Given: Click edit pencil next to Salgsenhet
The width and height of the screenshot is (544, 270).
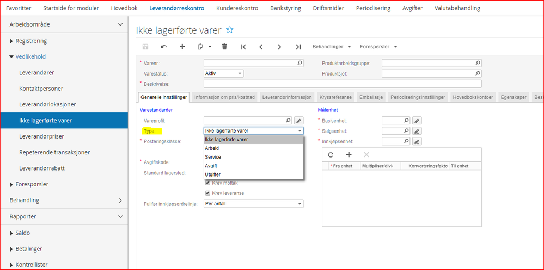Looking at the screenshot, I should click(x=417, y=131).
